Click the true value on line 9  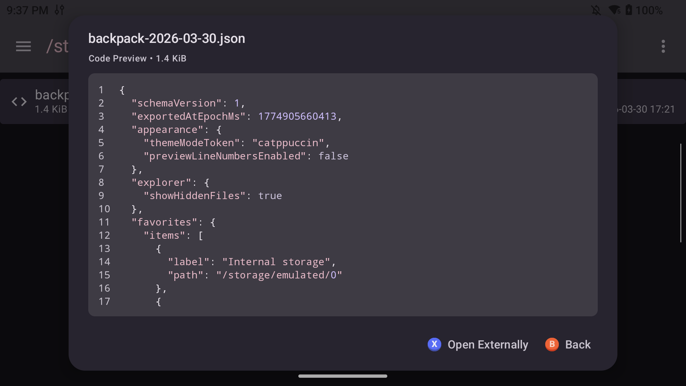pos(270,196)
